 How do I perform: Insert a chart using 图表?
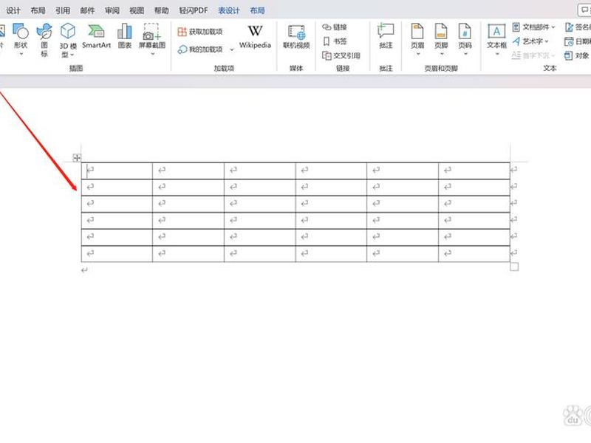125,36
